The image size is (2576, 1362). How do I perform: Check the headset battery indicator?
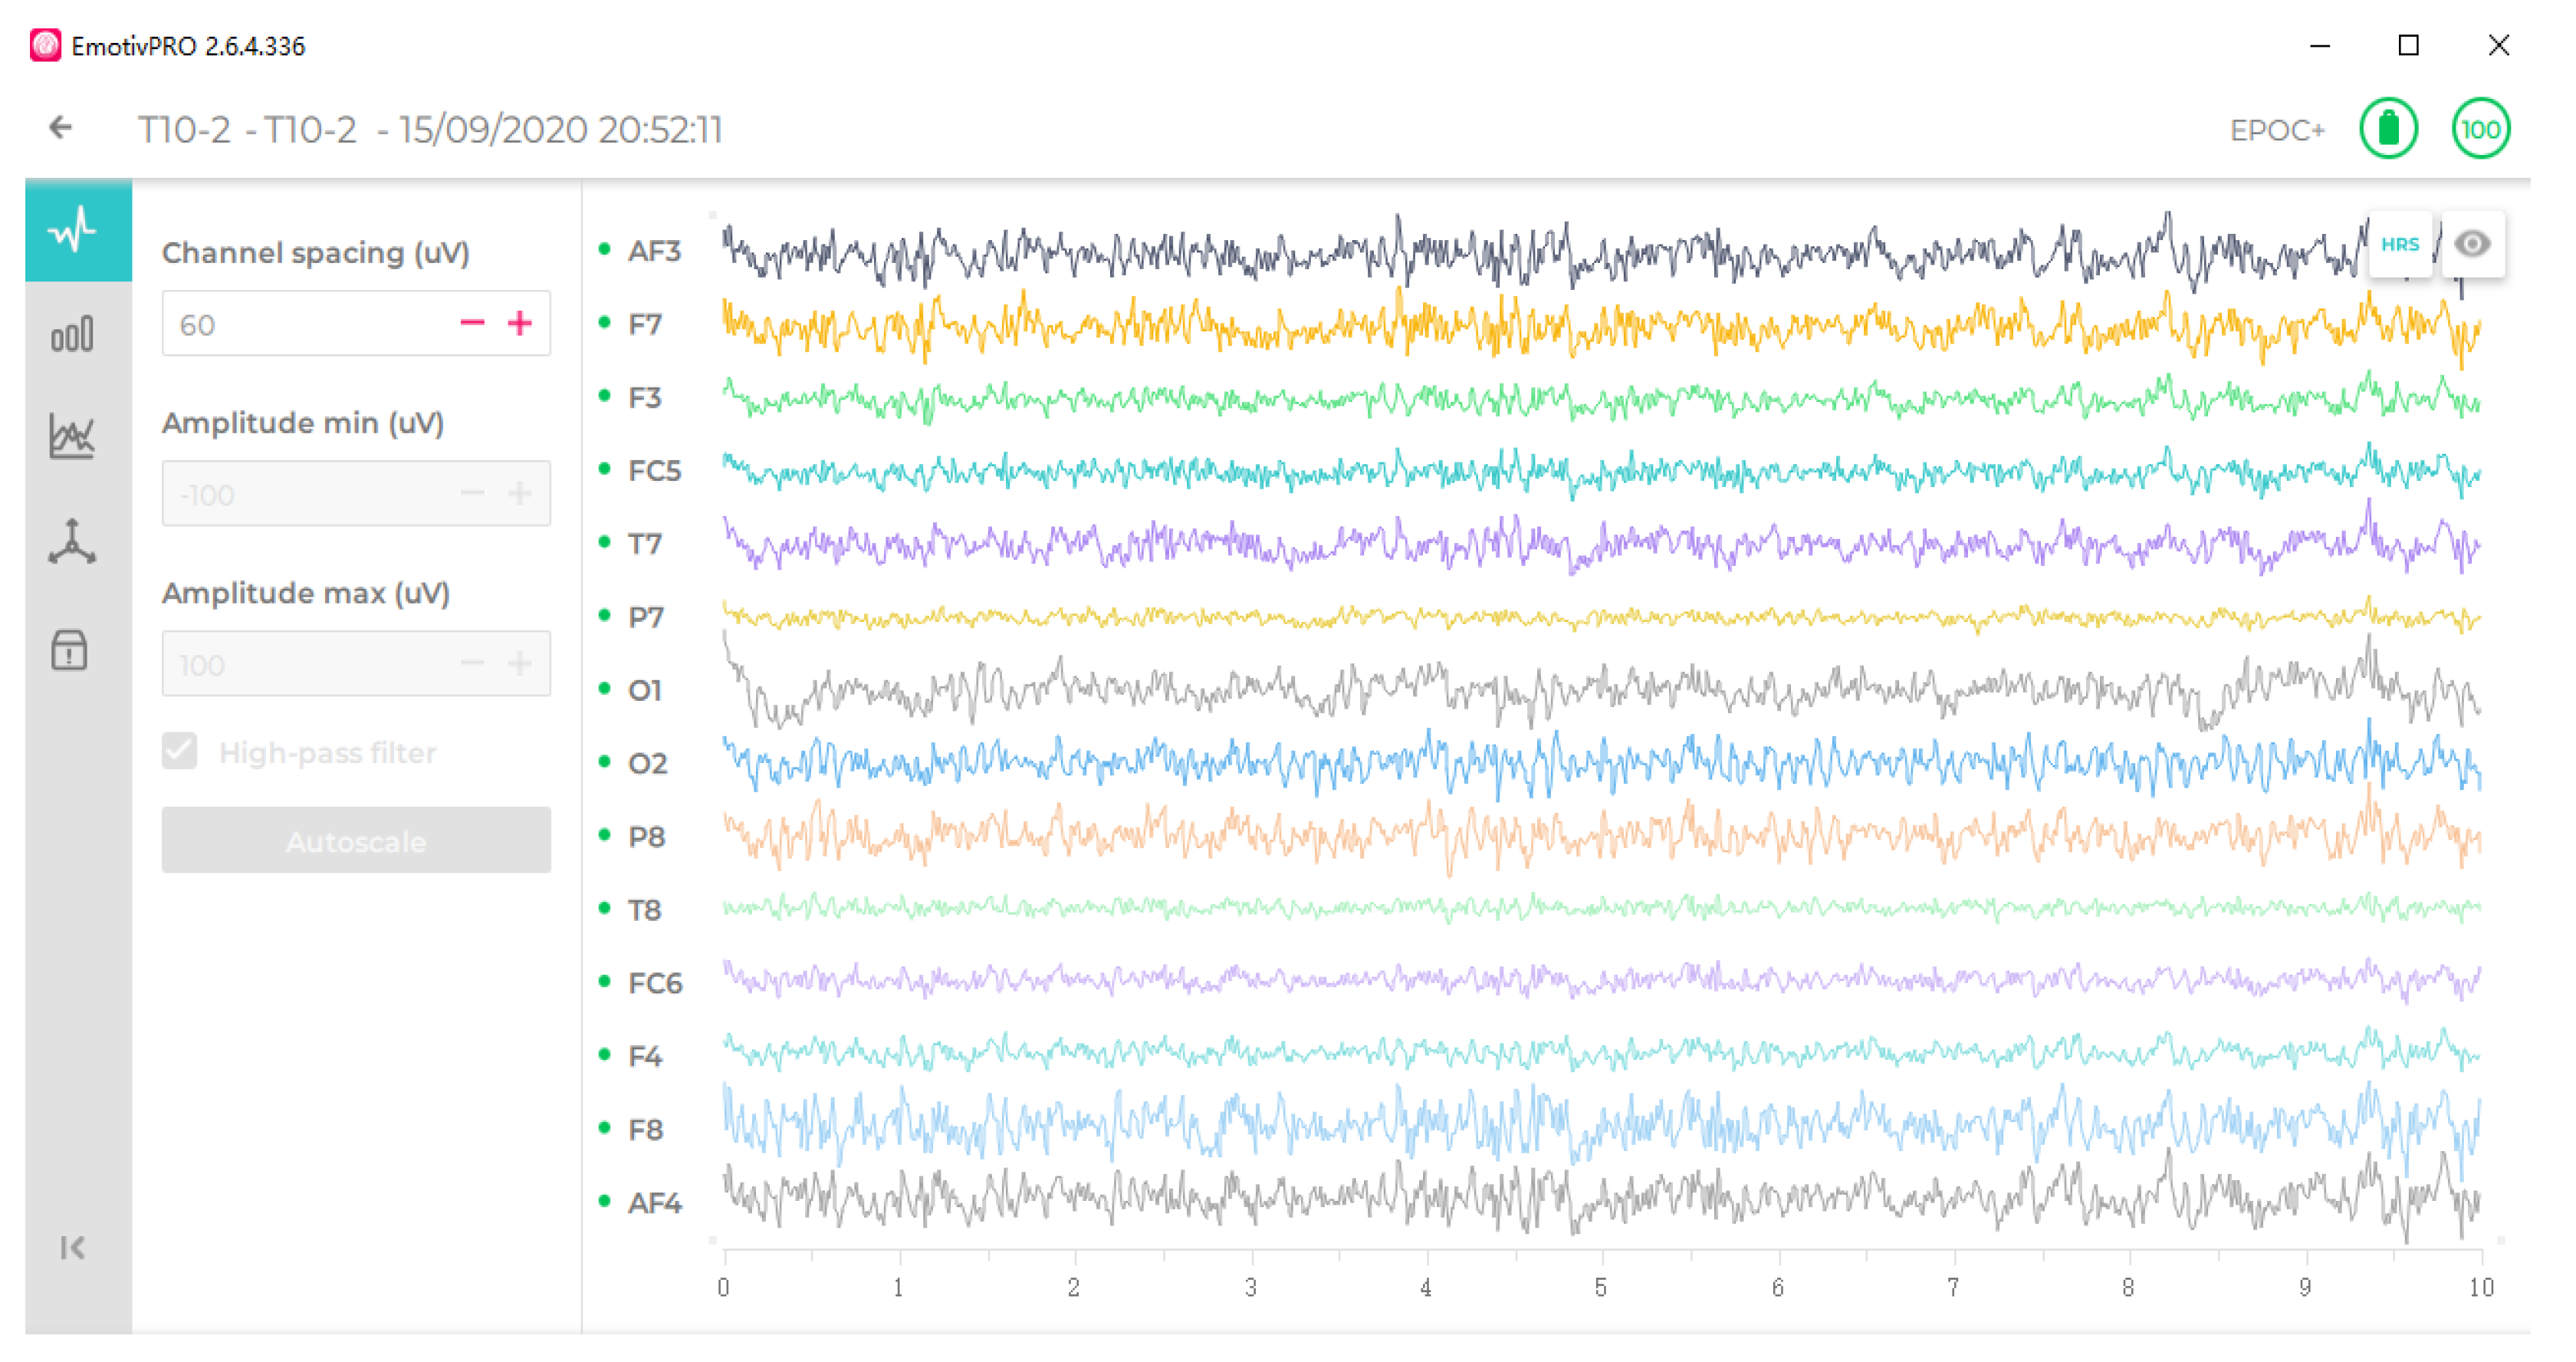(2388, 129)
